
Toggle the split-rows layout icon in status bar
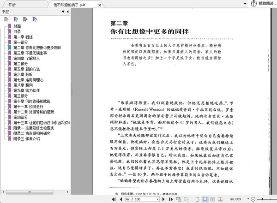point(220,199)
